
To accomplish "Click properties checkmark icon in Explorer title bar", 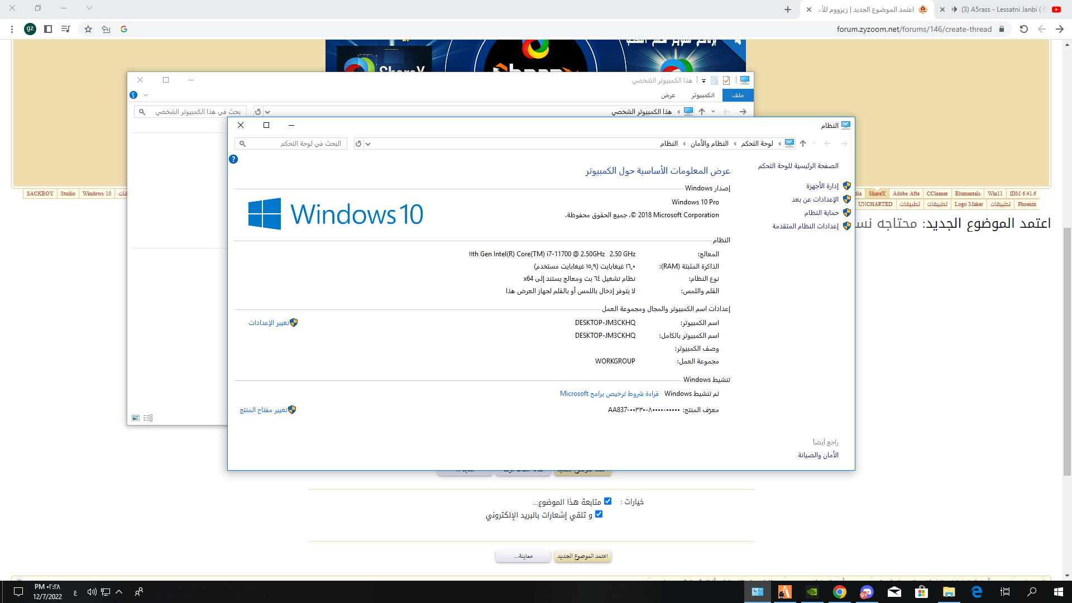I will [x=726, y=80].
